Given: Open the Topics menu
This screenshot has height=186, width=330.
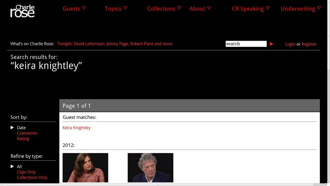Looking at the screenshot, I should [x=113, y=9].
